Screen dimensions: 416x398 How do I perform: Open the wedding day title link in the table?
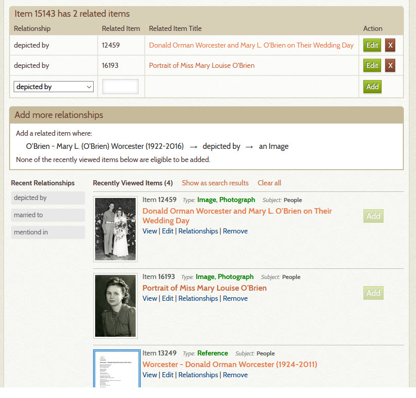pos(251,45)
